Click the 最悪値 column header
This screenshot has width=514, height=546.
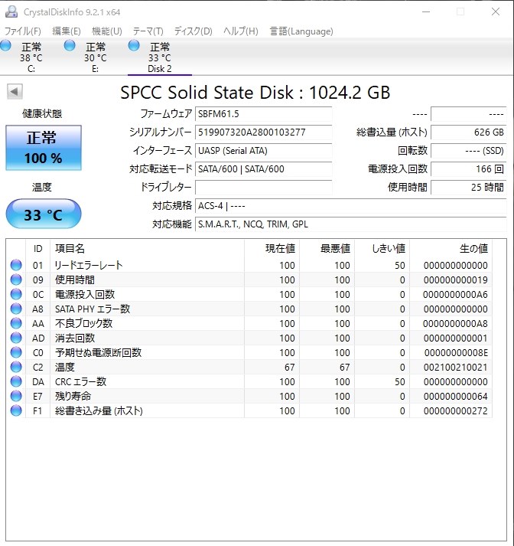point(327,249)
